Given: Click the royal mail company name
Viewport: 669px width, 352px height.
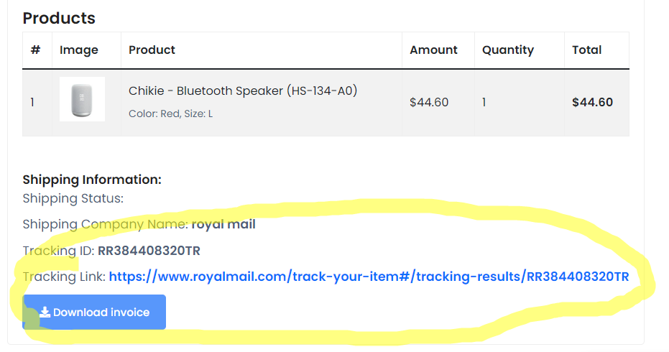Looking at the screenshot, I should 223,224.
